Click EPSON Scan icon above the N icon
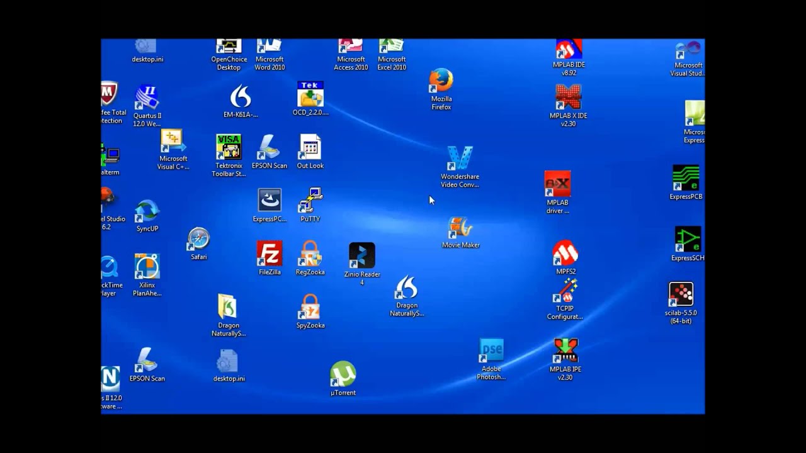 147,365
